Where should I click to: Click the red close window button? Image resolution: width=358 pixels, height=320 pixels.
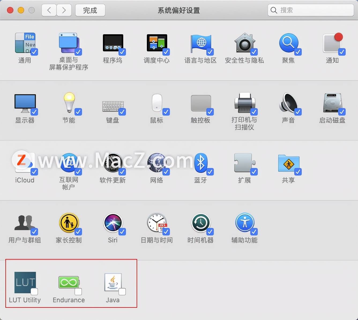point(10,10)
